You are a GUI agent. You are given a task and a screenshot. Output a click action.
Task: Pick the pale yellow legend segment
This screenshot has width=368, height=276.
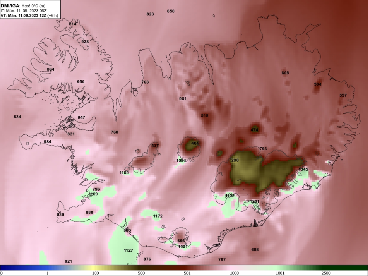(x=93, y=268)
